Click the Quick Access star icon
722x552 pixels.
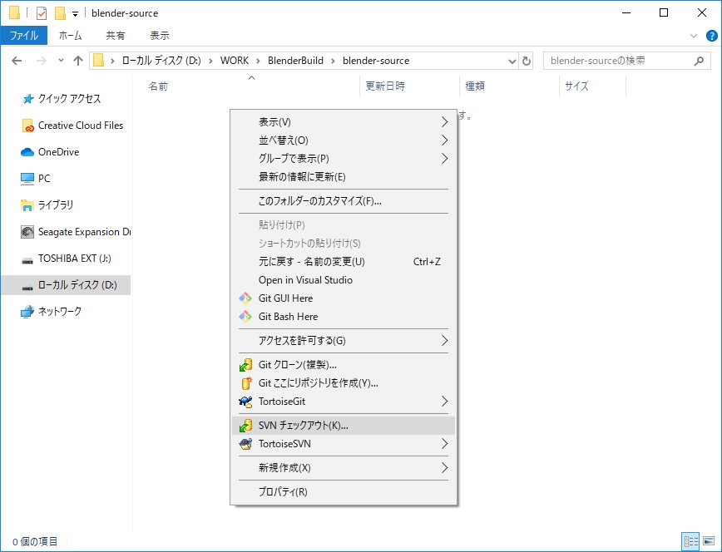coord(27,99)
